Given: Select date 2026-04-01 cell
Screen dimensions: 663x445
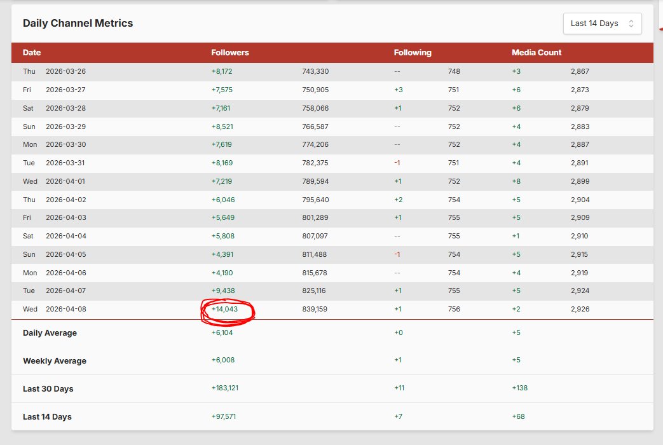Looking at the screenshot, I should pos(65,181).
